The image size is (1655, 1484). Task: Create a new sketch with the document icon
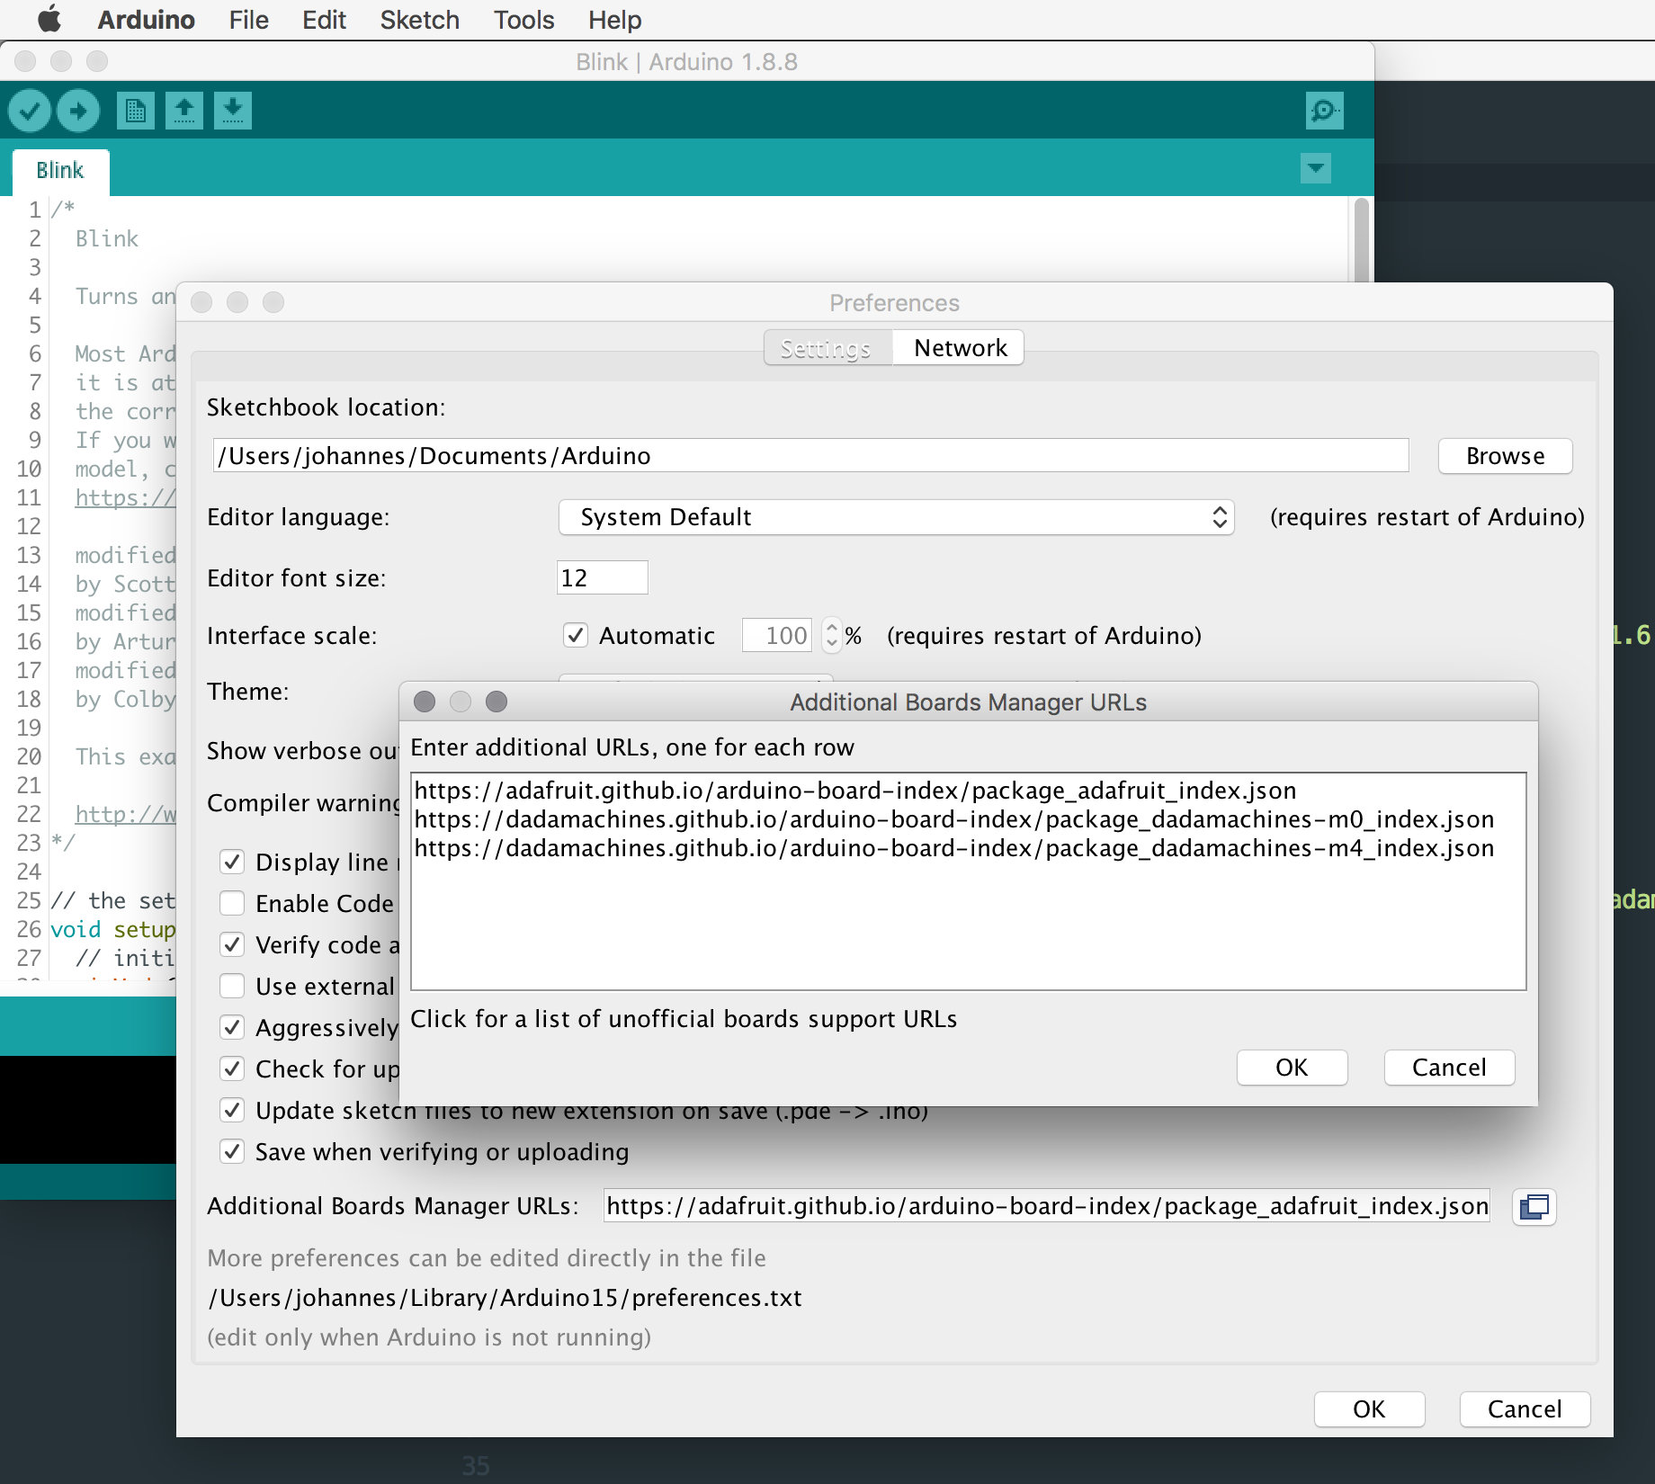tap(135, 111)
